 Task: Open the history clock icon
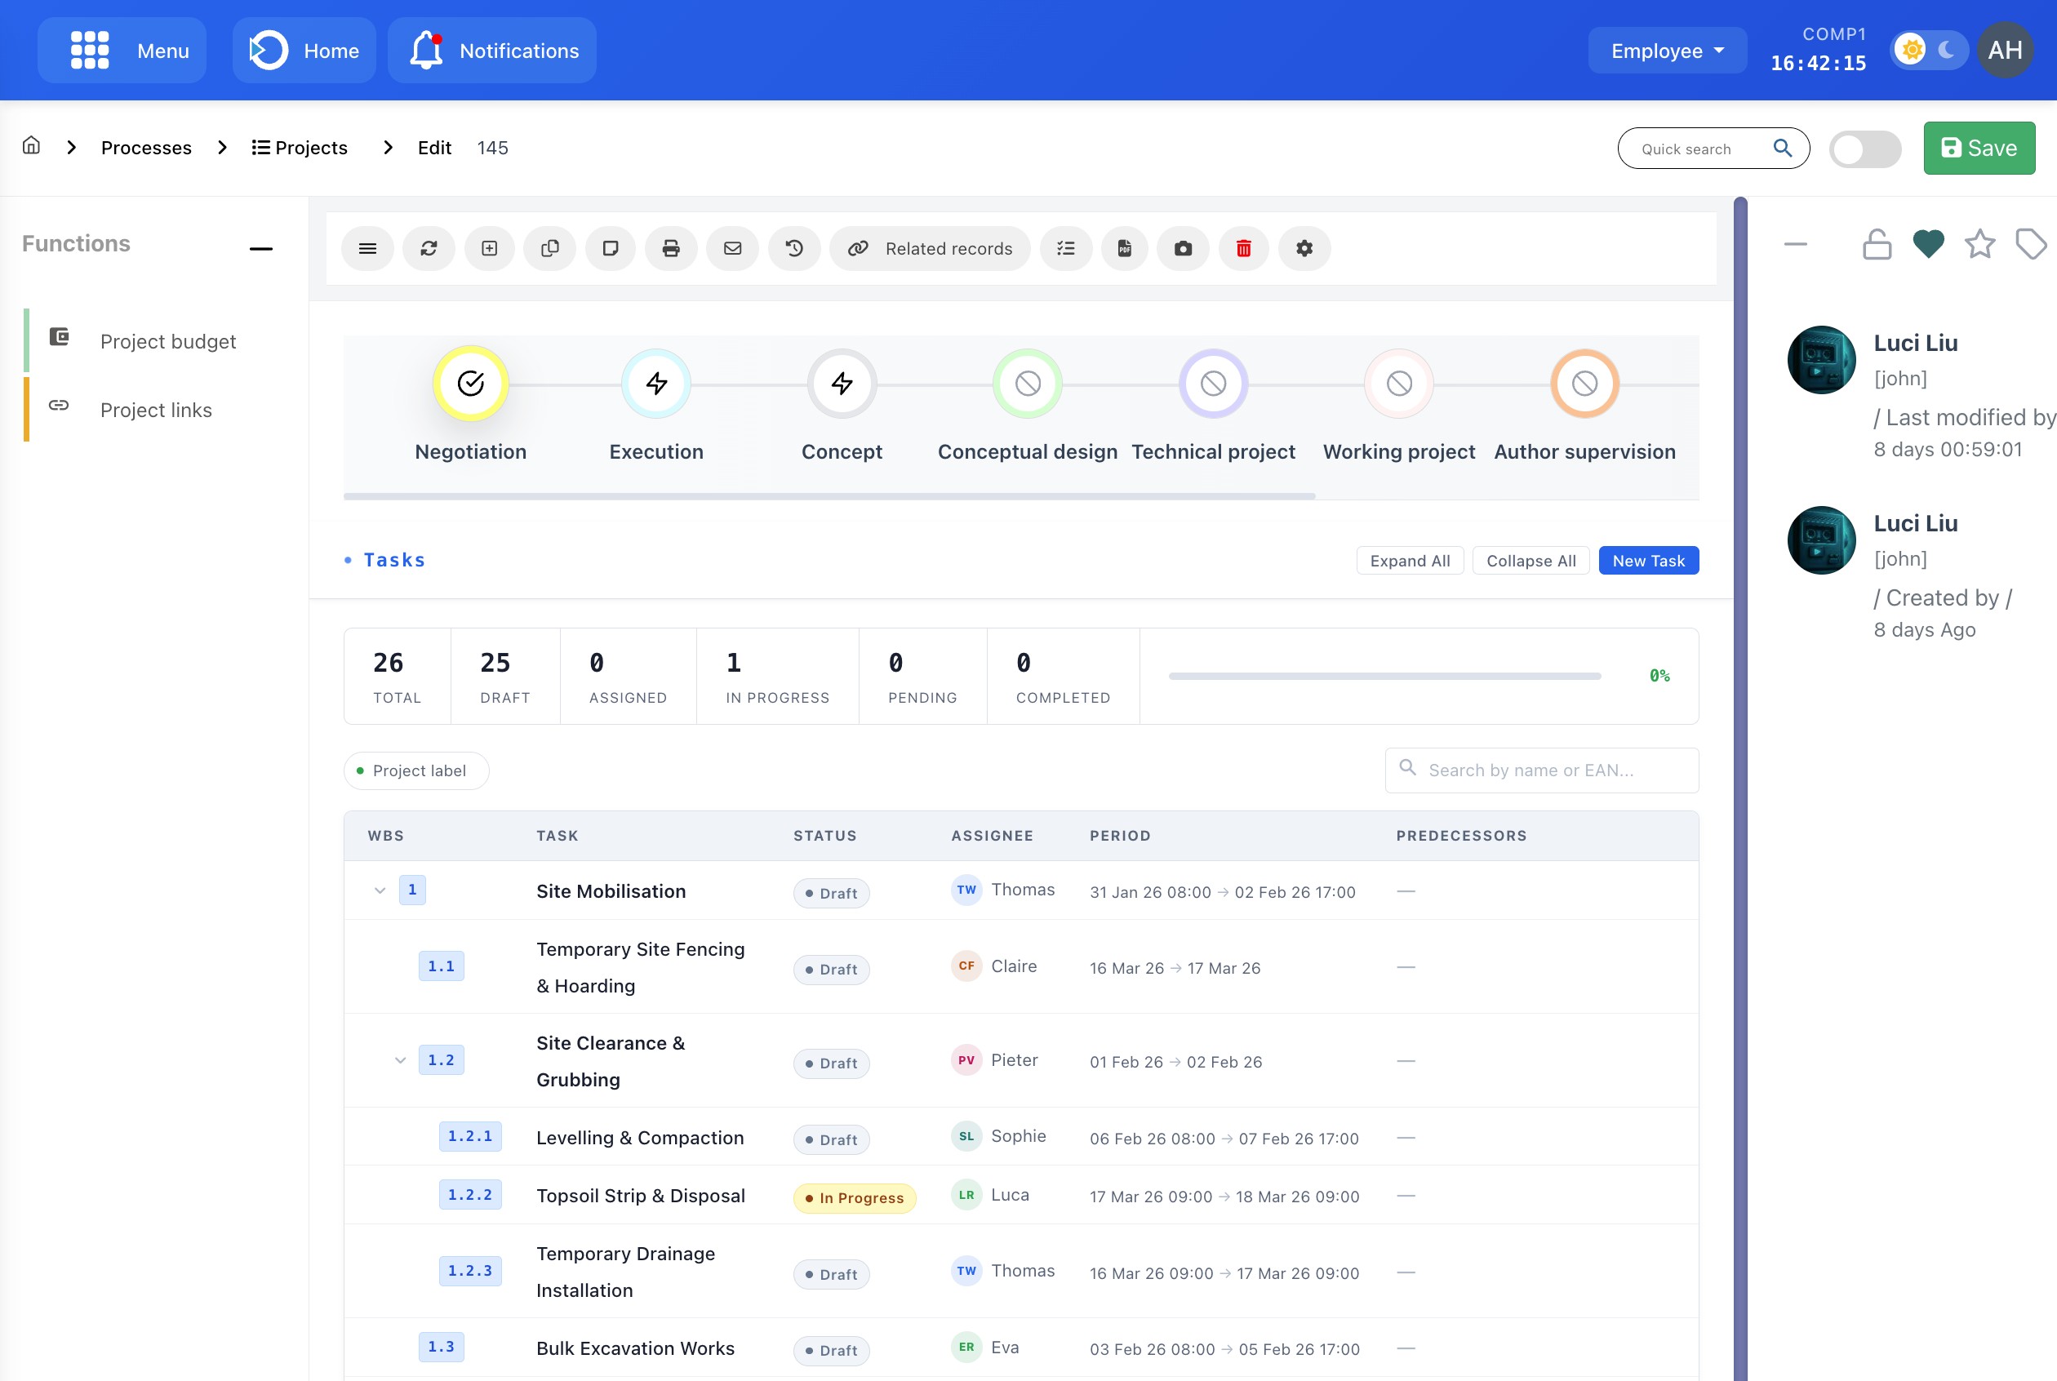pyautogui.click(x=794, y=248)
